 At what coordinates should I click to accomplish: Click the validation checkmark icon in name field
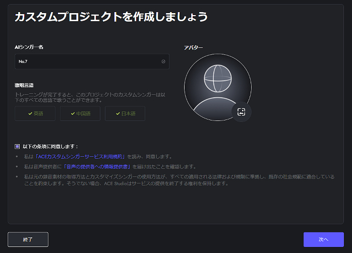163,61
